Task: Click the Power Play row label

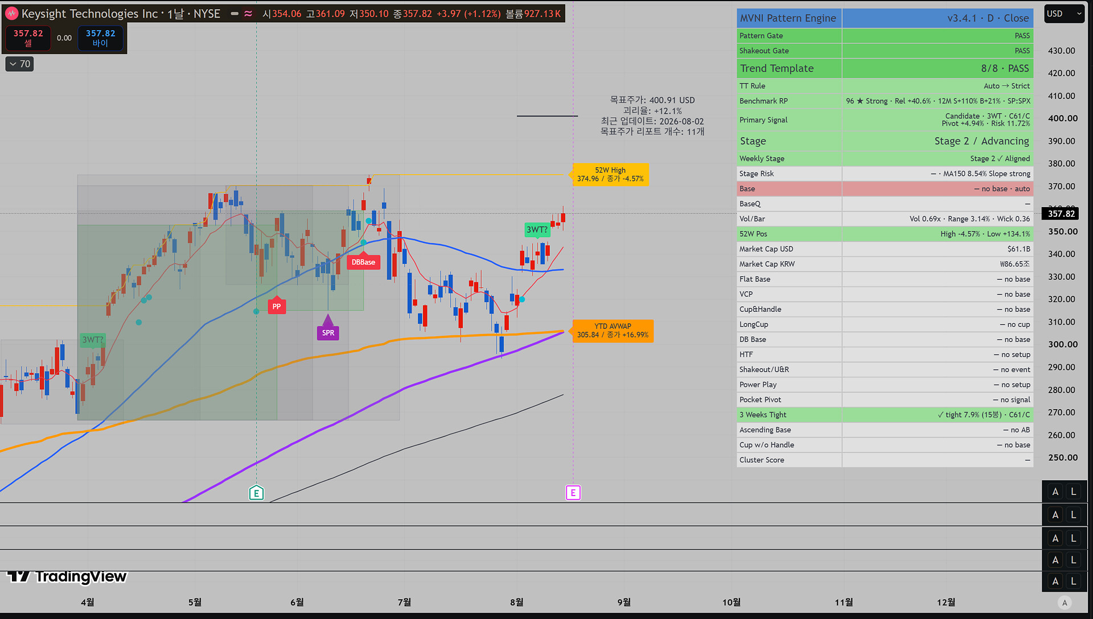Action: click(x=758, y=385)
